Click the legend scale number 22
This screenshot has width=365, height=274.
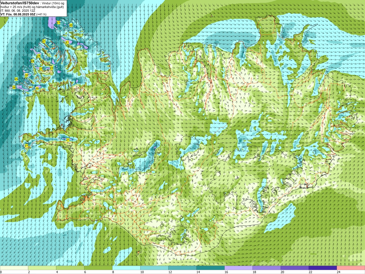(x=311, y=272)
